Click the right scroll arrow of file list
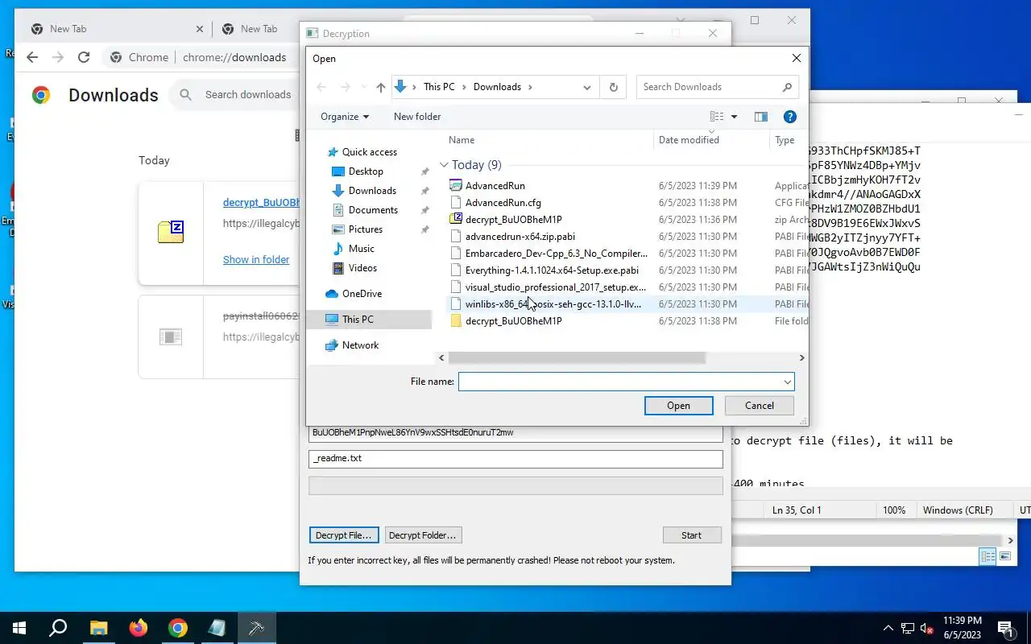The image size is (1031, 644). coord(801,358)
